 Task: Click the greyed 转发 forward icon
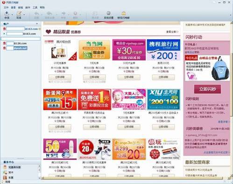tap(64, 14)
